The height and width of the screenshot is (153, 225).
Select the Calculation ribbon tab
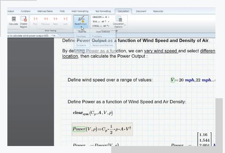pyautogui.click(x=123, y=11)
